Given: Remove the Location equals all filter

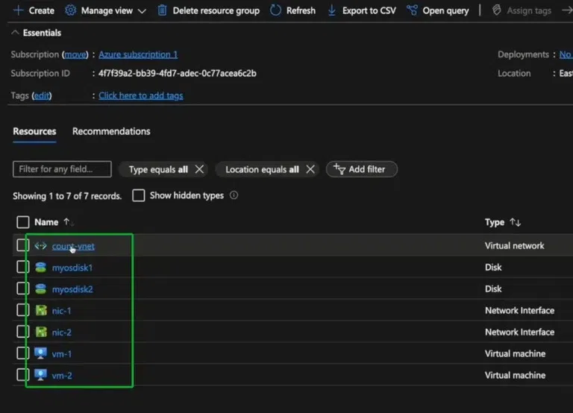Looking at the screenshot, I should click(310, 169).
